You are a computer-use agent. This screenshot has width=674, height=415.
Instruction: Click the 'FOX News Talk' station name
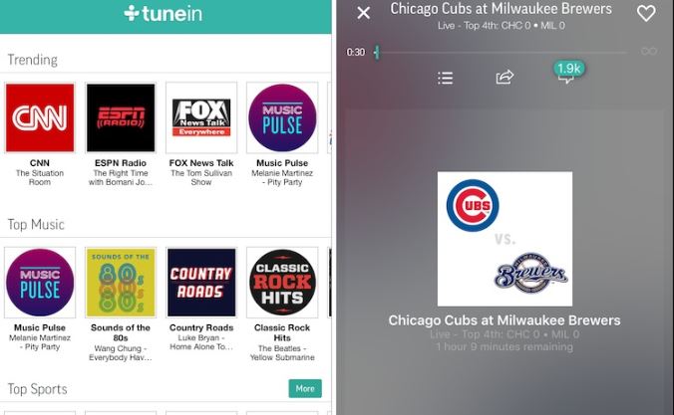(x=201, y=163)
